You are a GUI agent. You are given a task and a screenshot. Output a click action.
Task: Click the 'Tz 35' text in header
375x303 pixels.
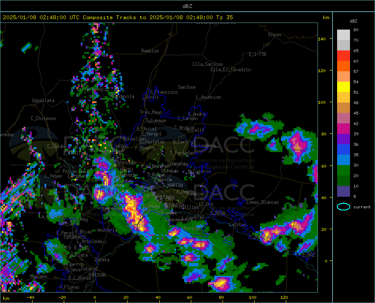[x=224, y=18]
